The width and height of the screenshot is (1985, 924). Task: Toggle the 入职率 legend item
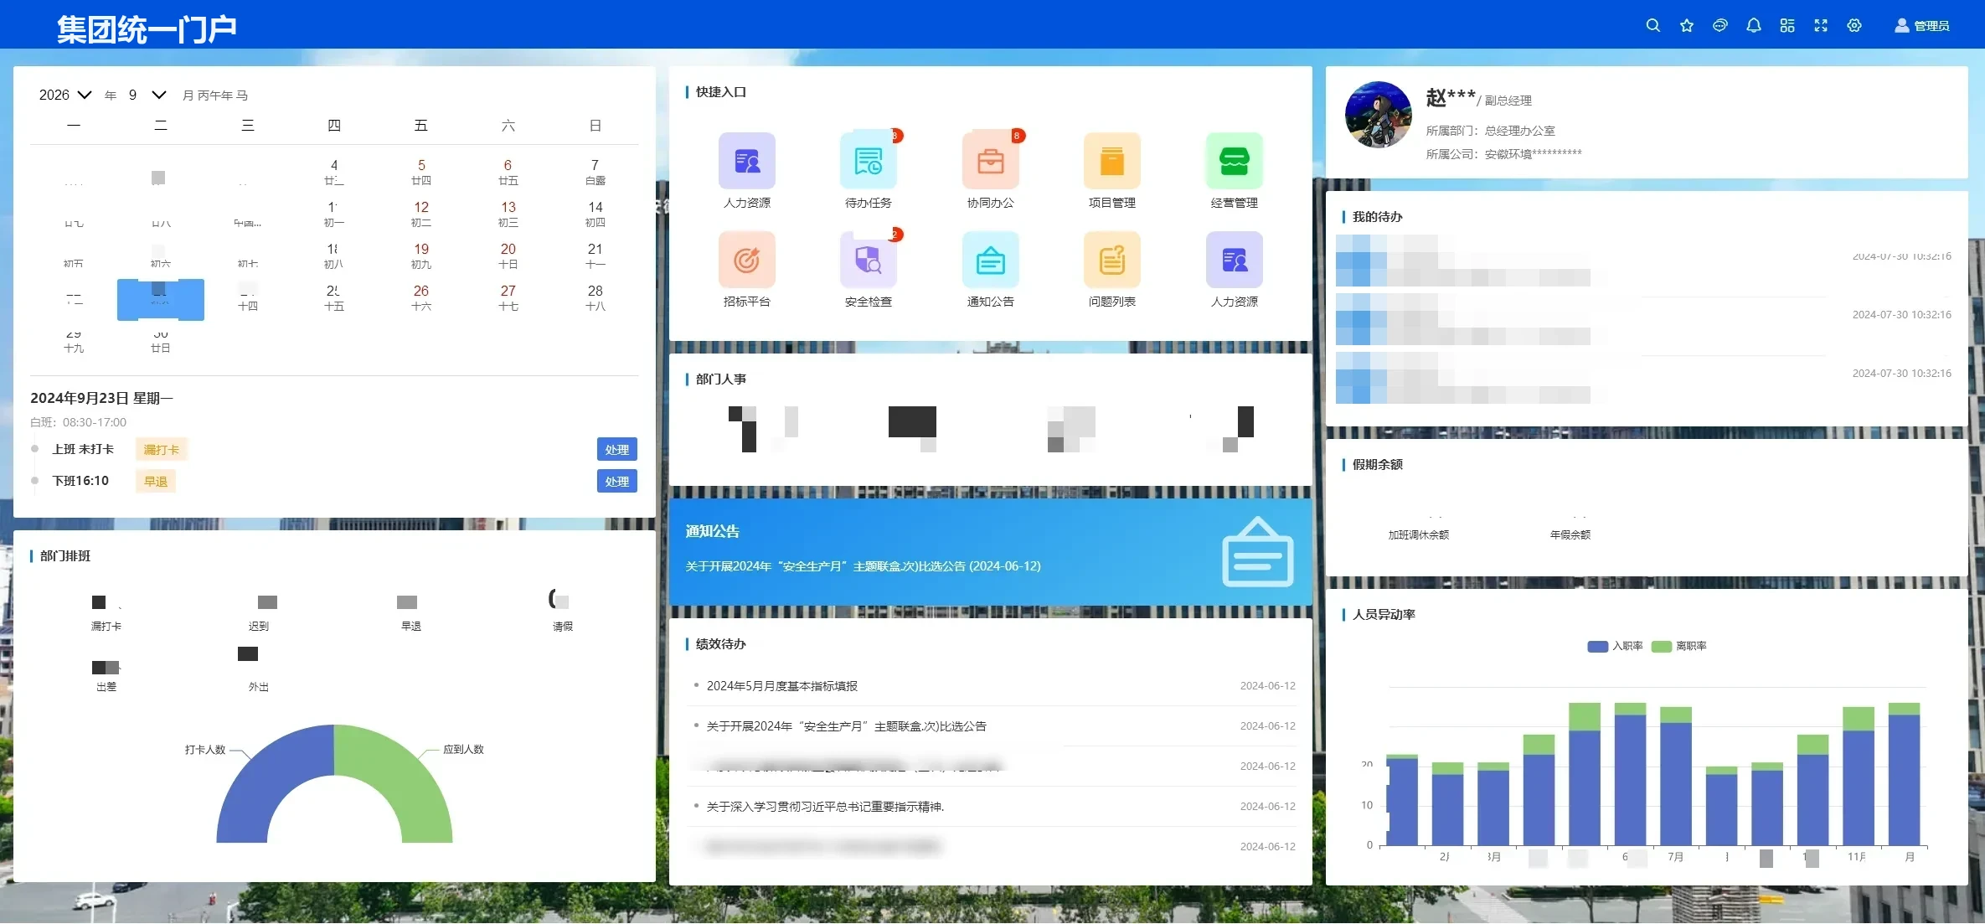[x=1616, y=646]
